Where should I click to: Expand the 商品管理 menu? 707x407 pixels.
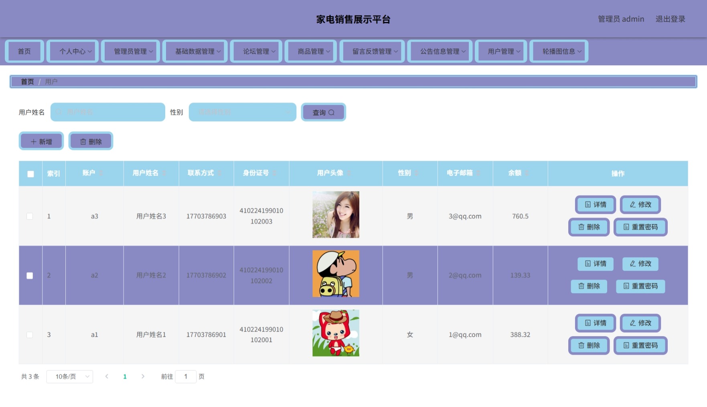coord(311,51)
